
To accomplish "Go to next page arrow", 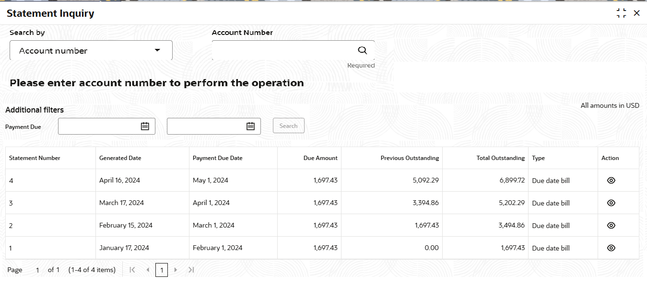I will coord(176,270).
